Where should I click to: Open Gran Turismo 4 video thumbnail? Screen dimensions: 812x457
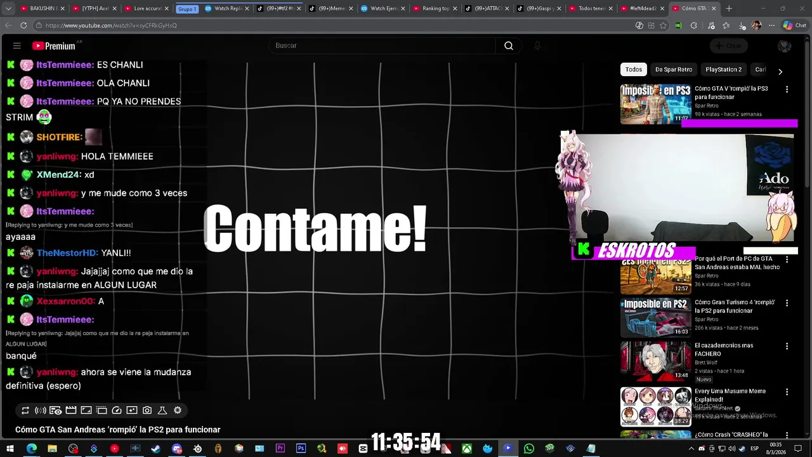pyautogui.click(x=655, y=317)
